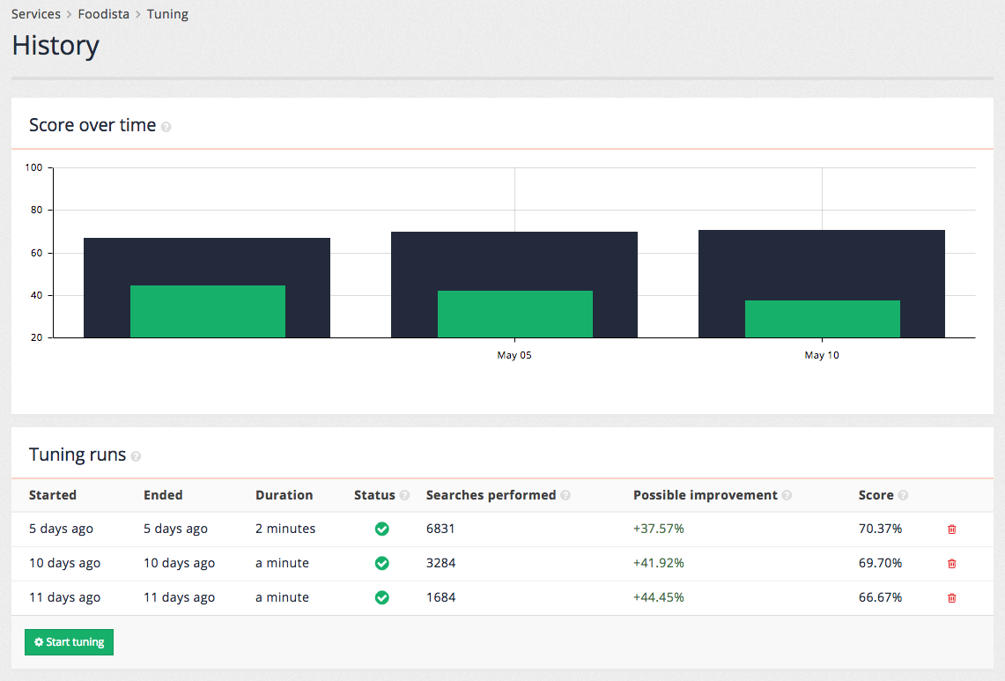Click trash icon for the 3284 searches run
The height and width of the screenshot is (681, 1005).
click(x=951, y=563)
